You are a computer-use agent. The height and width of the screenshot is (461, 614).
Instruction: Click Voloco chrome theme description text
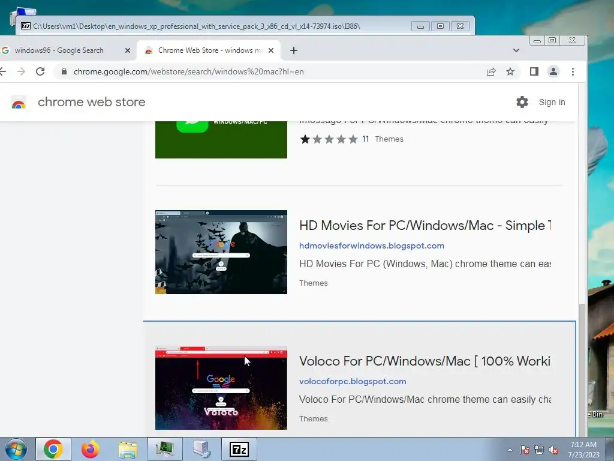pyautogui.click(x=425, y=399)
